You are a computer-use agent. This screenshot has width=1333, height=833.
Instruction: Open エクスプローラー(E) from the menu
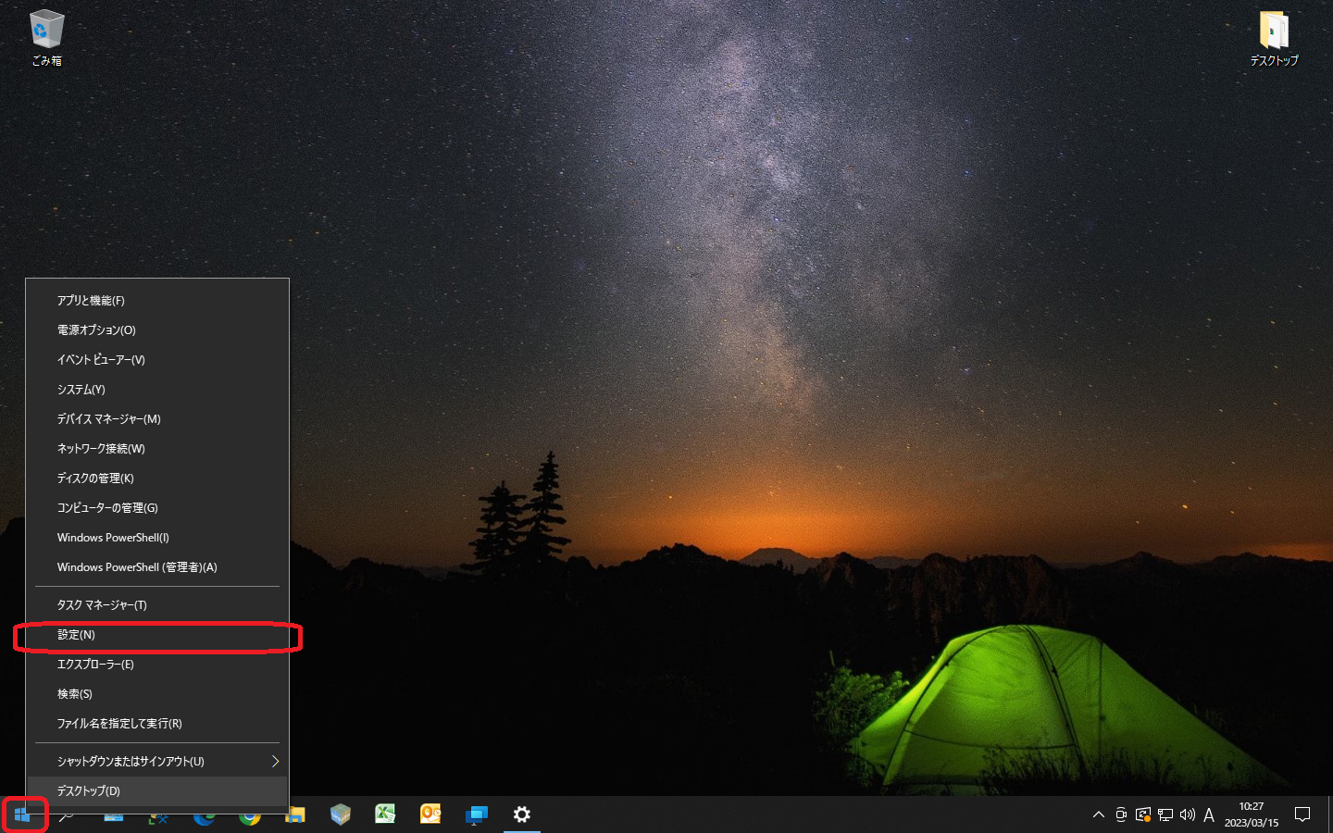[157, 665]
